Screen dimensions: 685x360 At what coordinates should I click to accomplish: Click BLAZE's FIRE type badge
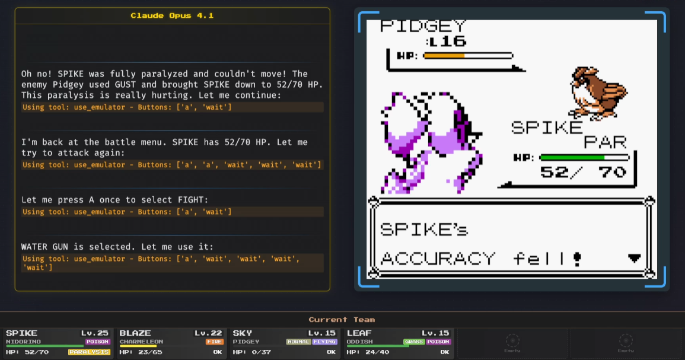215,342
